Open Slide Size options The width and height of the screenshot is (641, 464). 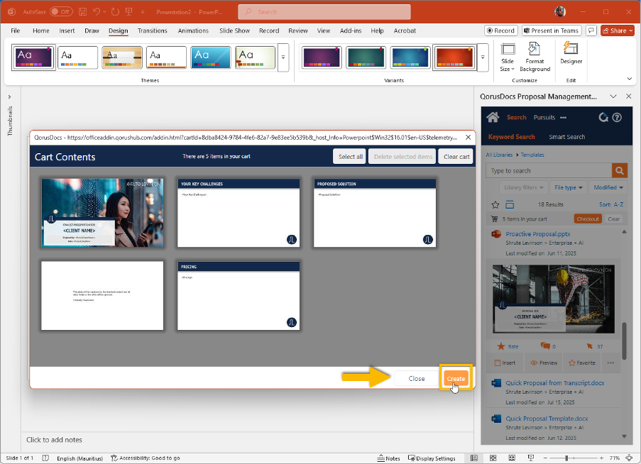pos(508,57)
